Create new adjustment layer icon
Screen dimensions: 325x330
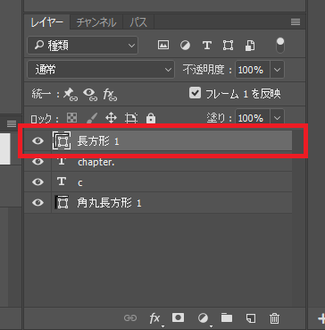(203, 318)
